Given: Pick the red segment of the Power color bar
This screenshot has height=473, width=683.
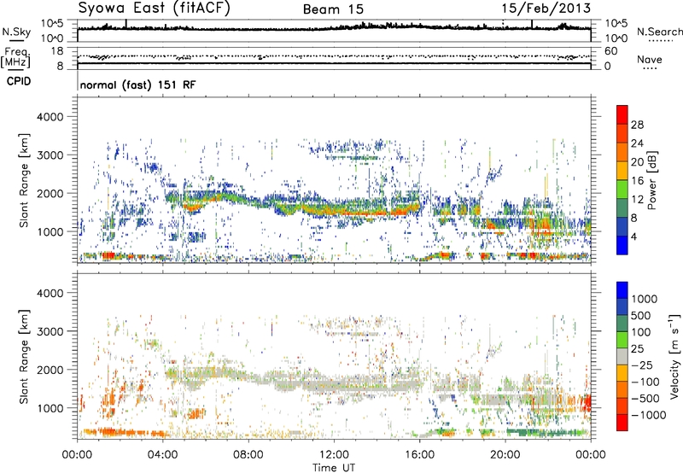Looking at the screenshot, I should (622, 115).
